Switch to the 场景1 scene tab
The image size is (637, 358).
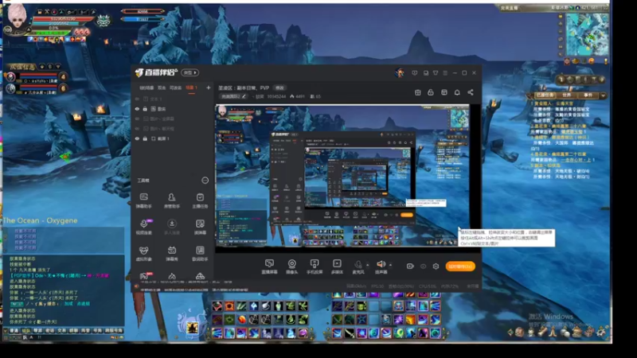(191, 88)
